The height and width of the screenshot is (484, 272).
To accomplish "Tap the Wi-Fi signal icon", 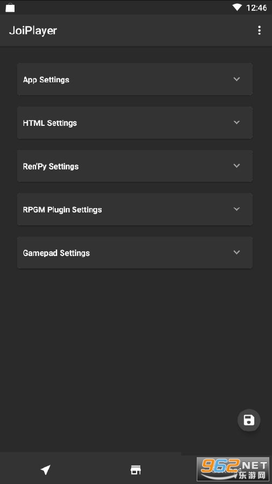I will 237,7.
